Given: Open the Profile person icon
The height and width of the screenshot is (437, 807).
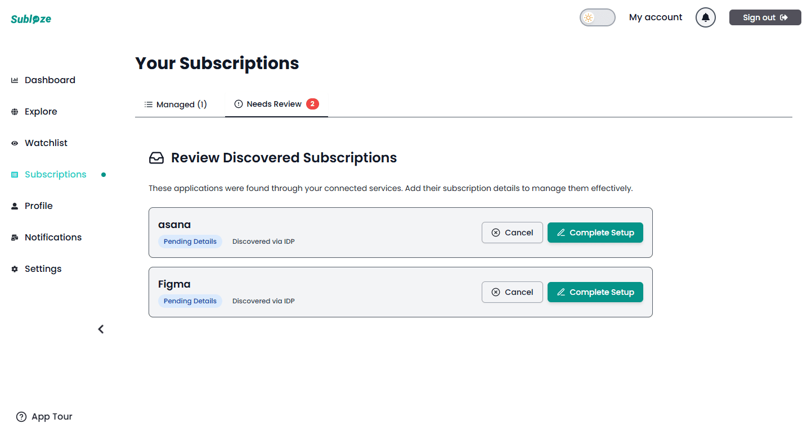Looking at the screenshot, I should click(x=14, y=206).
